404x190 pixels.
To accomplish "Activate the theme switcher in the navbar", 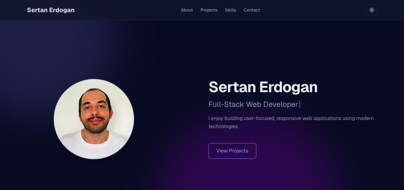I will 372,10.
